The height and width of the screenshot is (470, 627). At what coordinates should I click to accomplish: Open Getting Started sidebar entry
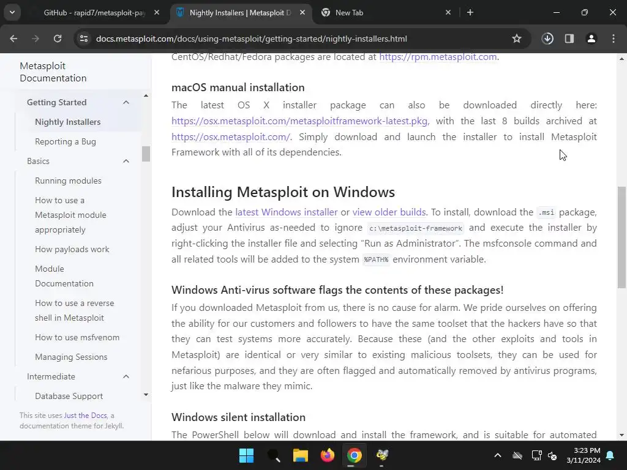56,102
